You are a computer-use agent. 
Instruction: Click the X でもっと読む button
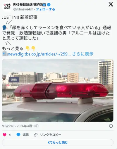pos(58,143)
